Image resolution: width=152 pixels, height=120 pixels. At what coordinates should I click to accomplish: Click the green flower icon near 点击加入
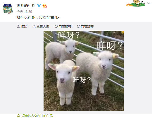click(x=18, y=116)
